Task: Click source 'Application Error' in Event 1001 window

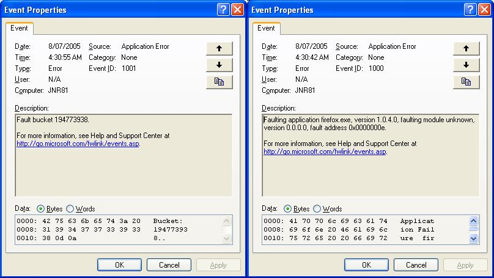Action: [x=146, y=46]
